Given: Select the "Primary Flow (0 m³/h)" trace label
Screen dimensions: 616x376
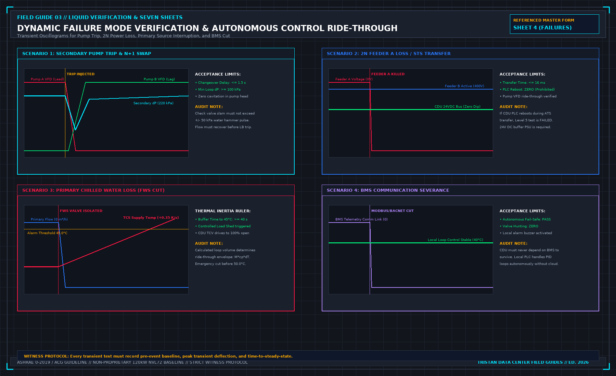Looking at the screenshot, I should pos(49,219).
